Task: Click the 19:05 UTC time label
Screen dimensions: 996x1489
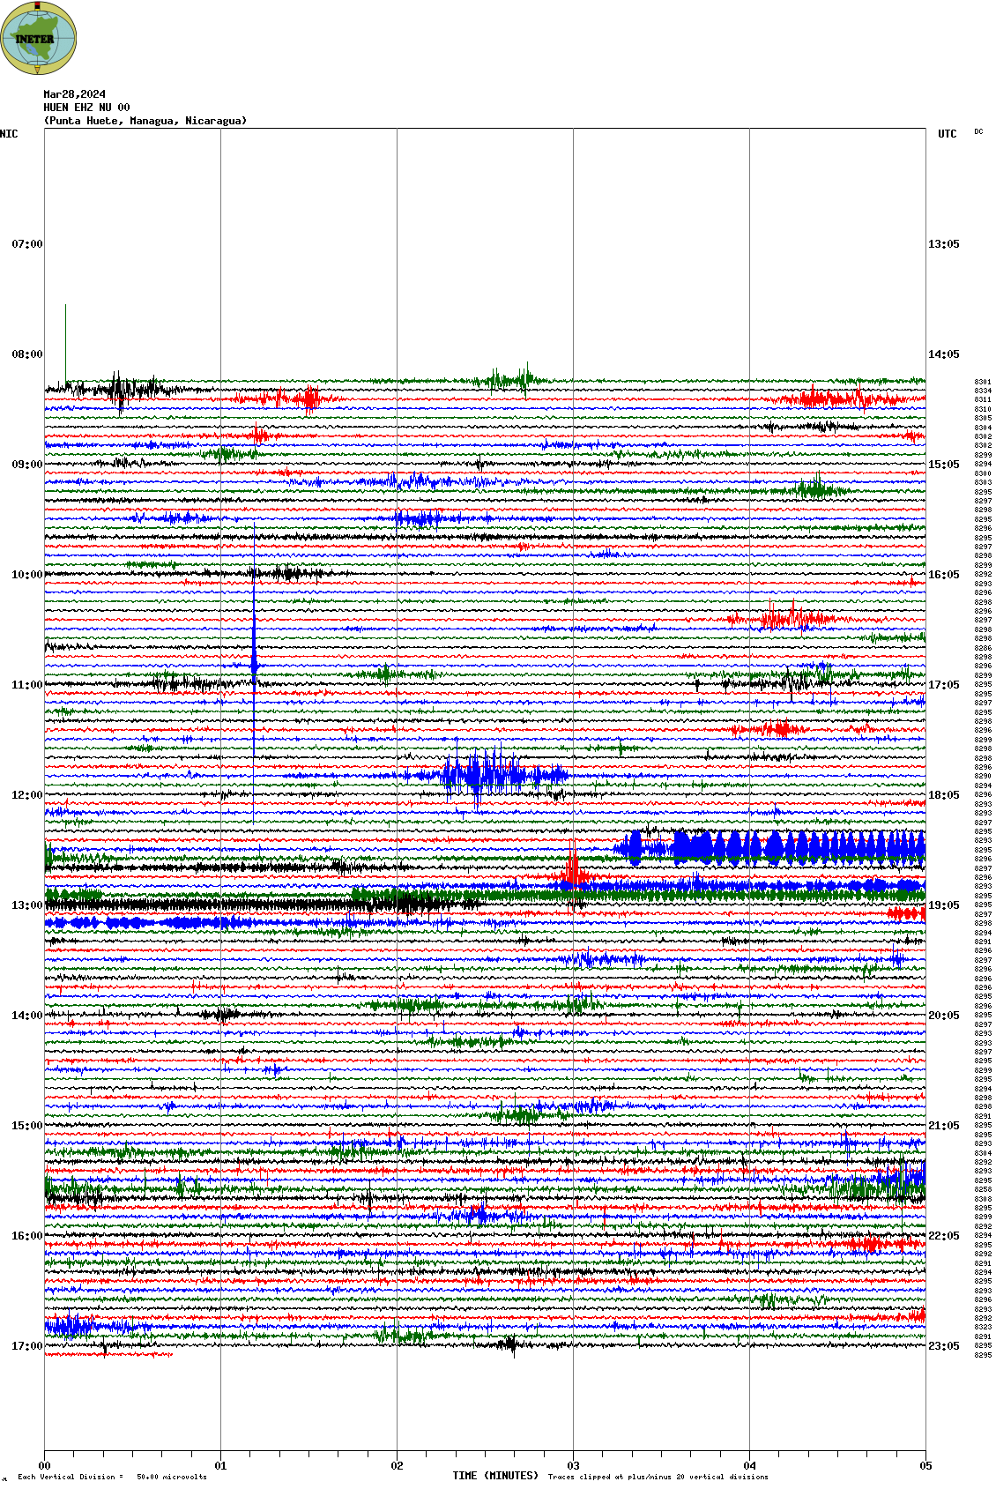Action: [943, 905]
